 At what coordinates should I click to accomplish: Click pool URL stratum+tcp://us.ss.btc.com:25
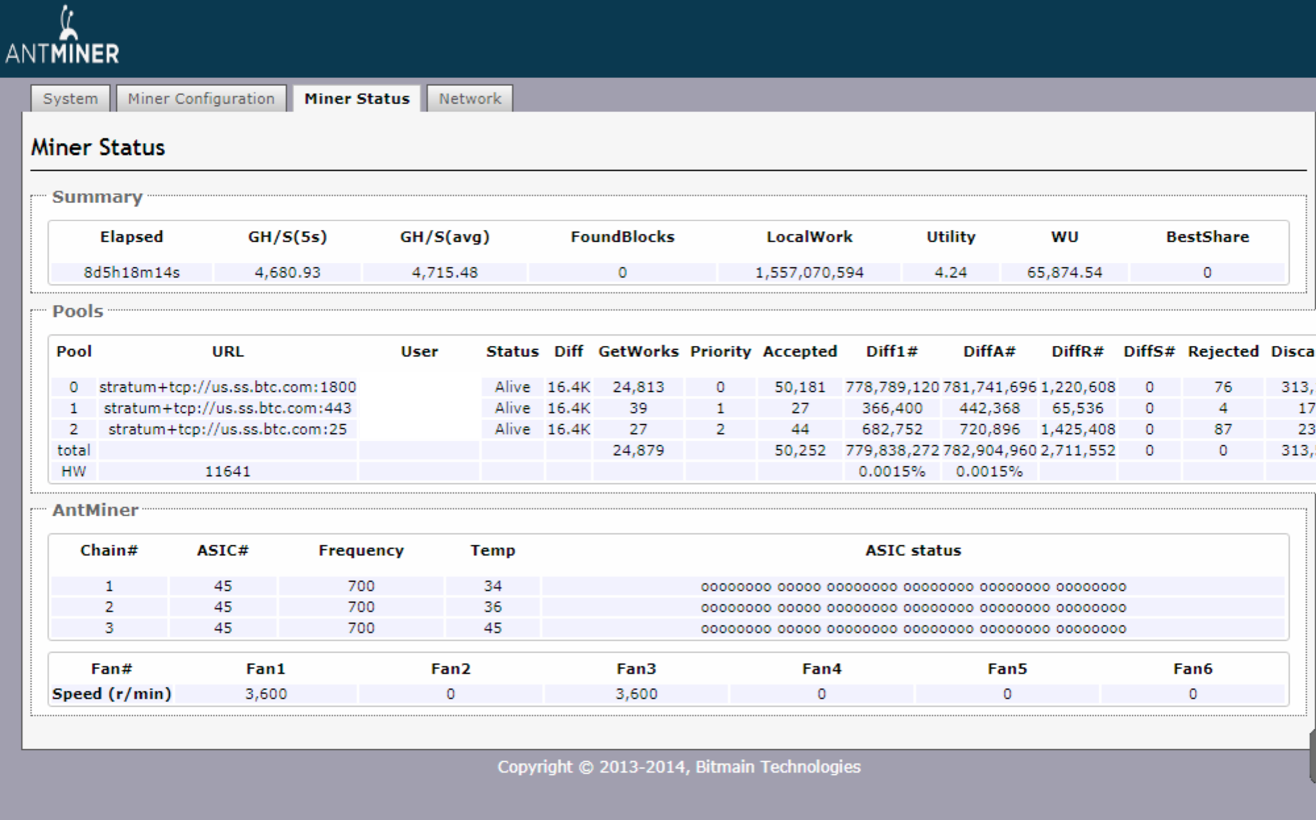point(227,429)
